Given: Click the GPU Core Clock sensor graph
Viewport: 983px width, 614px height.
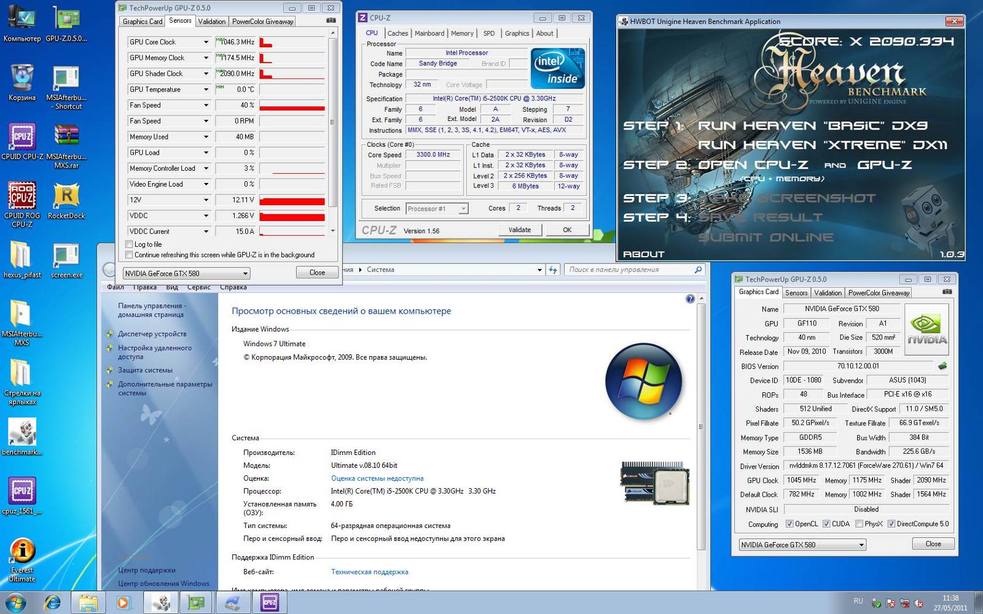Looking at the screenshot, I should pos(292,42).
